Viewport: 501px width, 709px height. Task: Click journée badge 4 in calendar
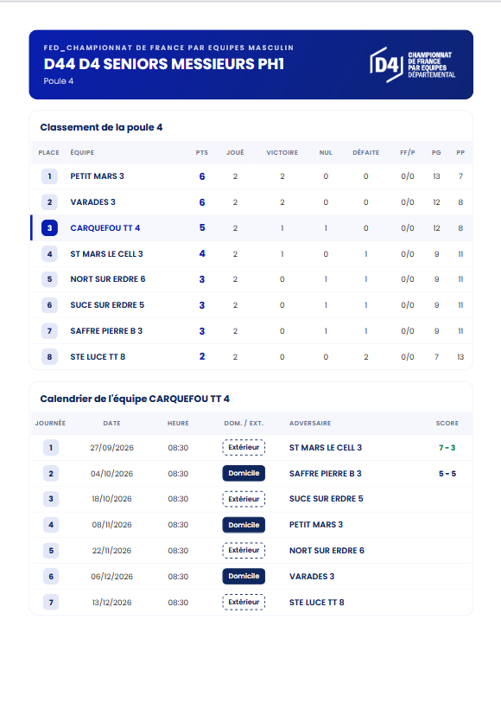[51, 525]
